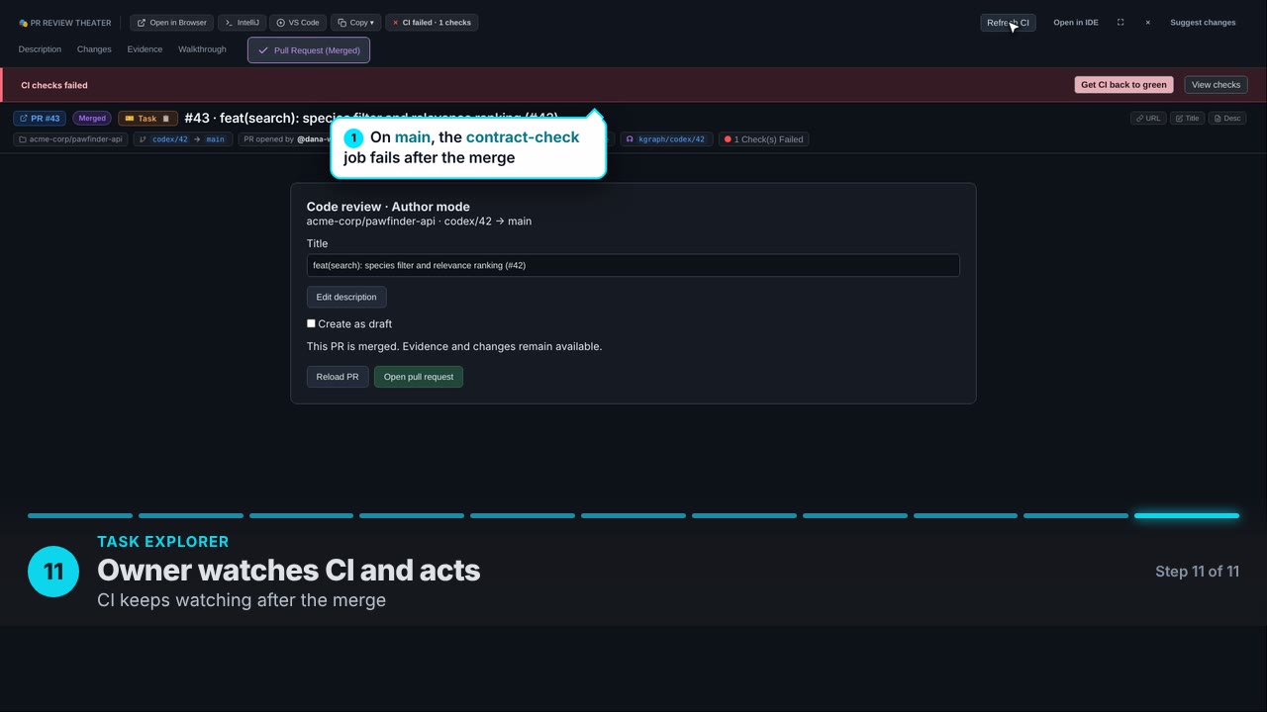This screenshot has width=1267, height=712.
Task: Click Get CI back to green
Action: coord(1123,85)
